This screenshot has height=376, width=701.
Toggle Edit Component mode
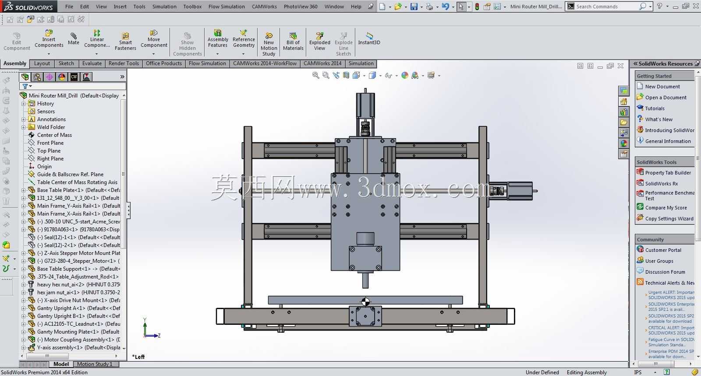point(17,42)
